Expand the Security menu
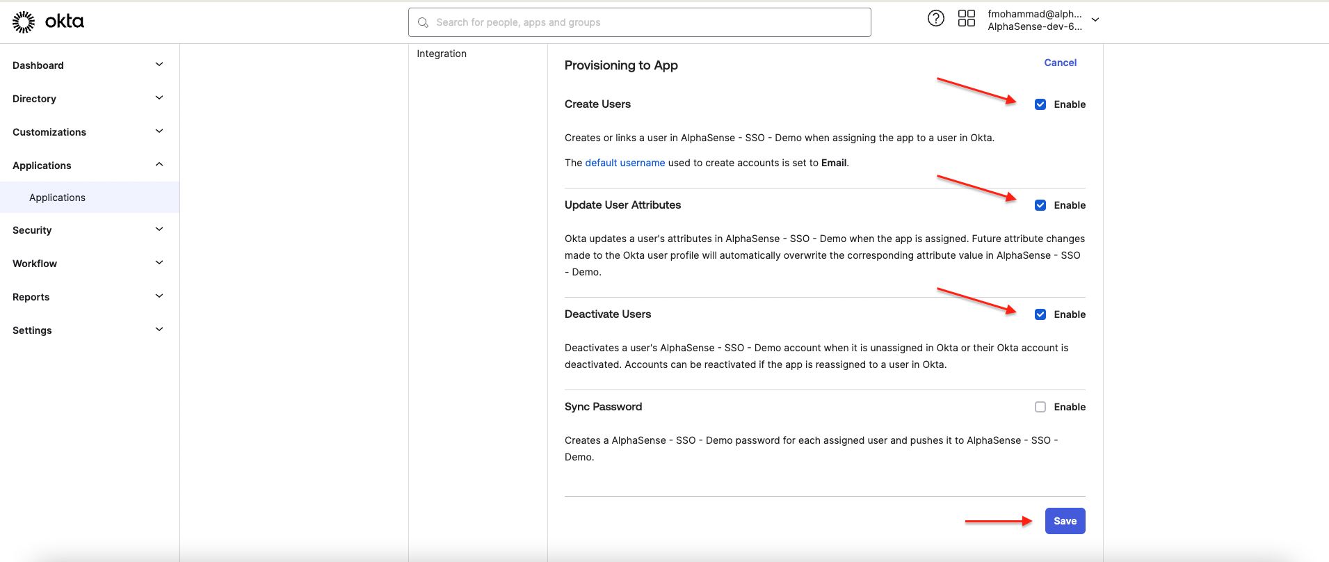The image size is (1329, 562). (x=90, y=230)
